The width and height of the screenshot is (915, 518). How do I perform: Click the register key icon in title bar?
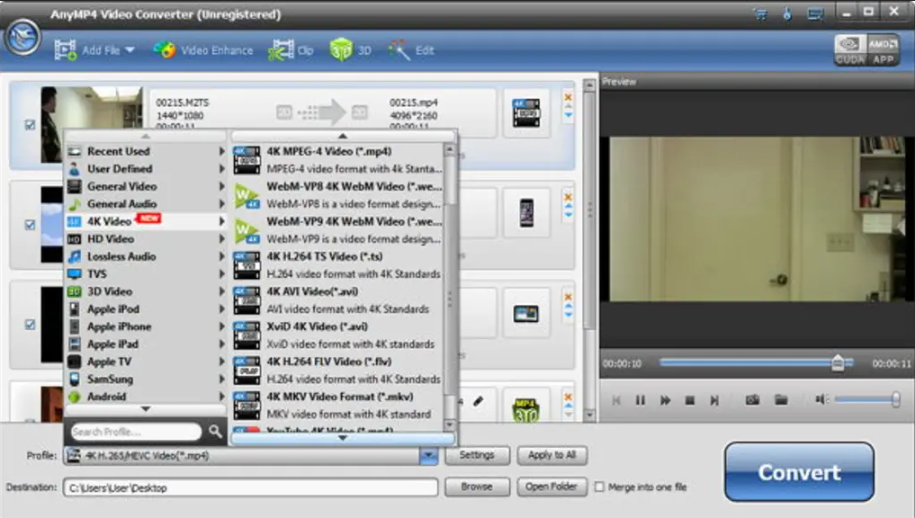pos(787,14)
